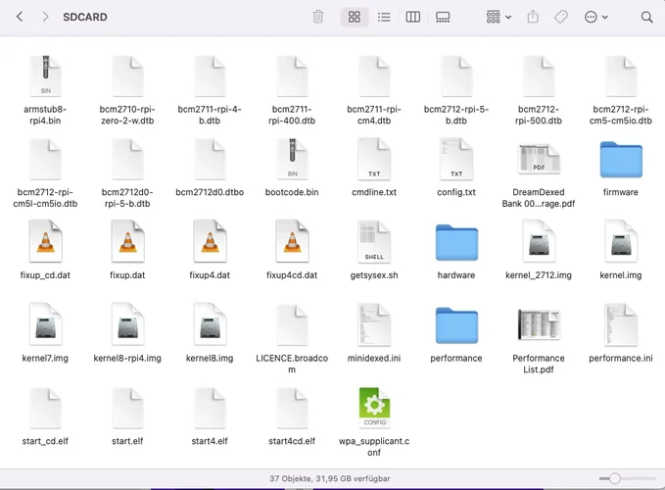Click the forward navigation arrow
The image size is (665, 490).
[x=44, y=17]
